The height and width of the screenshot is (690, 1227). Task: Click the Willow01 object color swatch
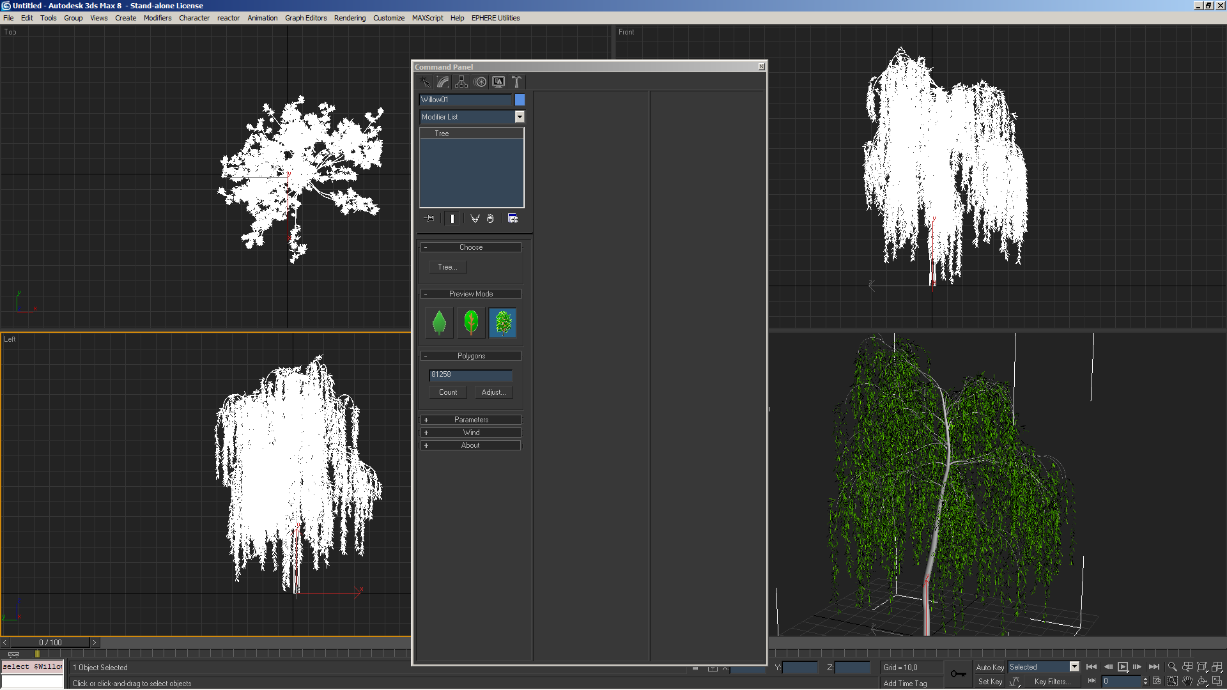click(520, 100)
